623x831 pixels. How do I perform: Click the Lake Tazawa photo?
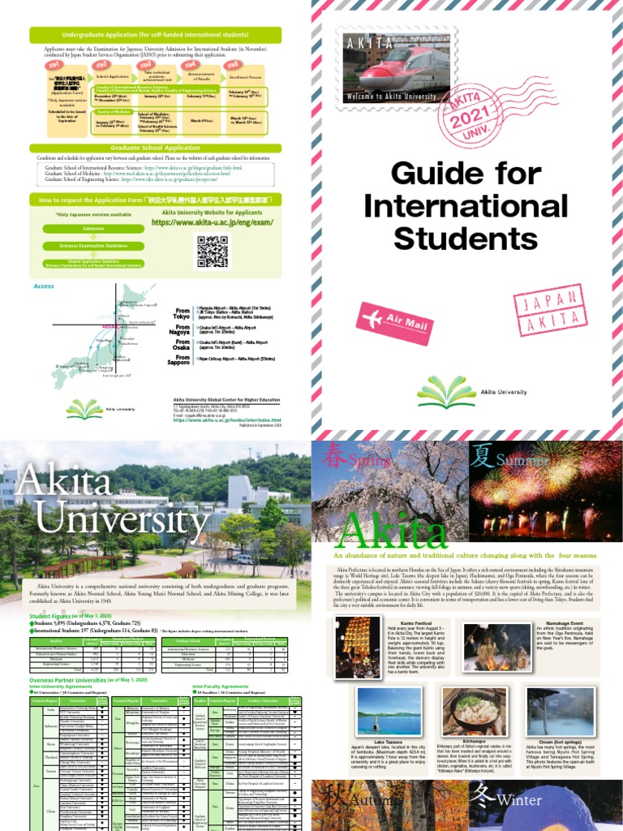pos(389,712)
